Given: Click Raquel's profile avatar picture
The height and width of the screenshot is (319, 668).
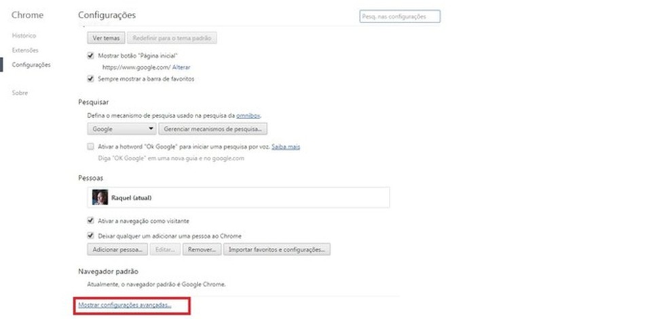Looking at the screenshot, I should click(x=100, y=197).
